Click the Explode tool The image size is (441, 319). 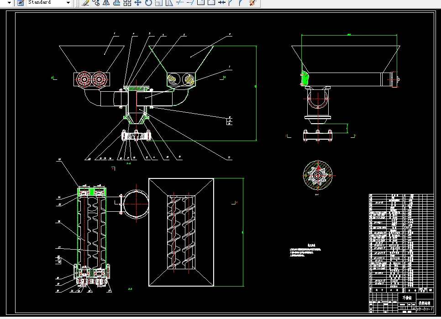[x=252, y=3]
